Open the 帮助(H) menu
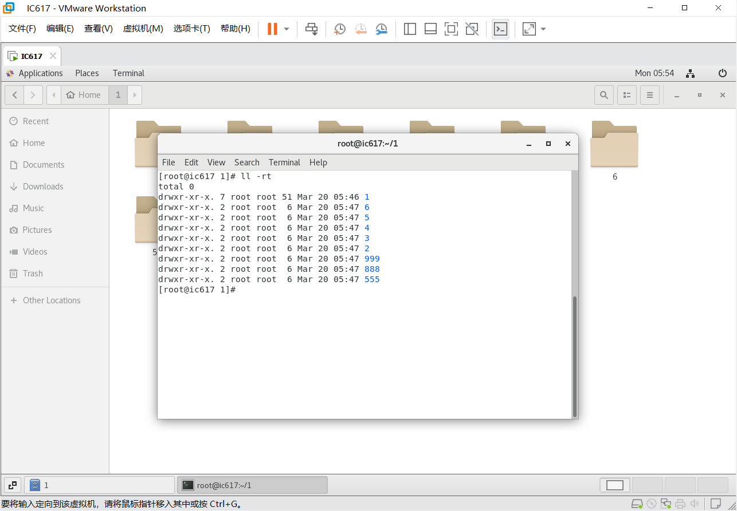The width and height of the screenshot is (737, 511). [236, 29]
